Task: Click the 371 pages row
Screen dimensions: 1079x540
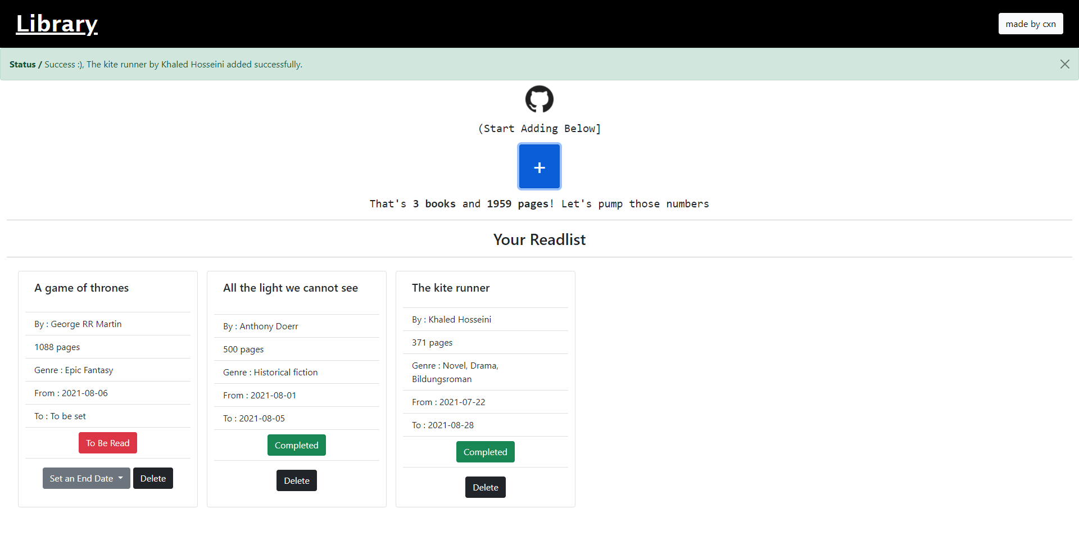Action: [x=486, y=342]
